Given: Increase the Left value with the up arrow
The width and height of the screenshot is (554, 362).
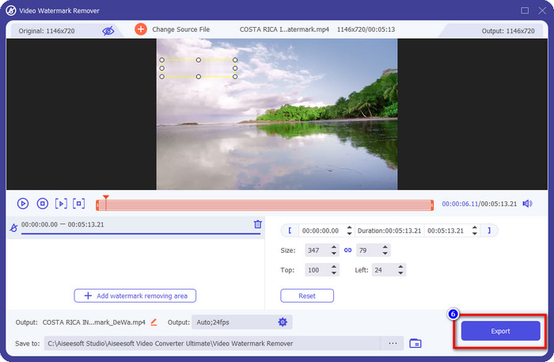Looking at the screenshot, I should click(400, 267).
